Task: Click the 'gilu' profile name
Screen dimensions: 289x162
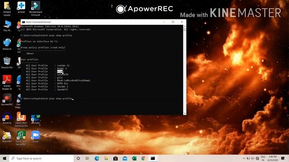Action: (x=60, y=77)
